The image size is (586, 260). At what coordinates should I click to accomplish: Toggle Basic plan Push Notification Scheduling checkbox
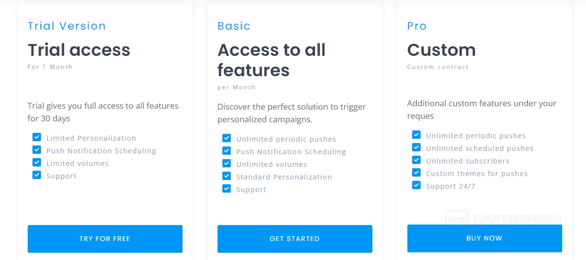(x=227, y=151)
